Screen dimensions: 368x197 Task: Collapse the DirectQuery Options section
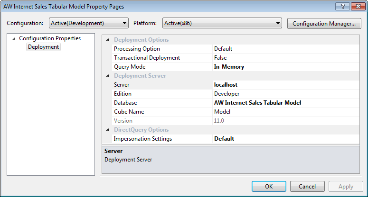107,130
